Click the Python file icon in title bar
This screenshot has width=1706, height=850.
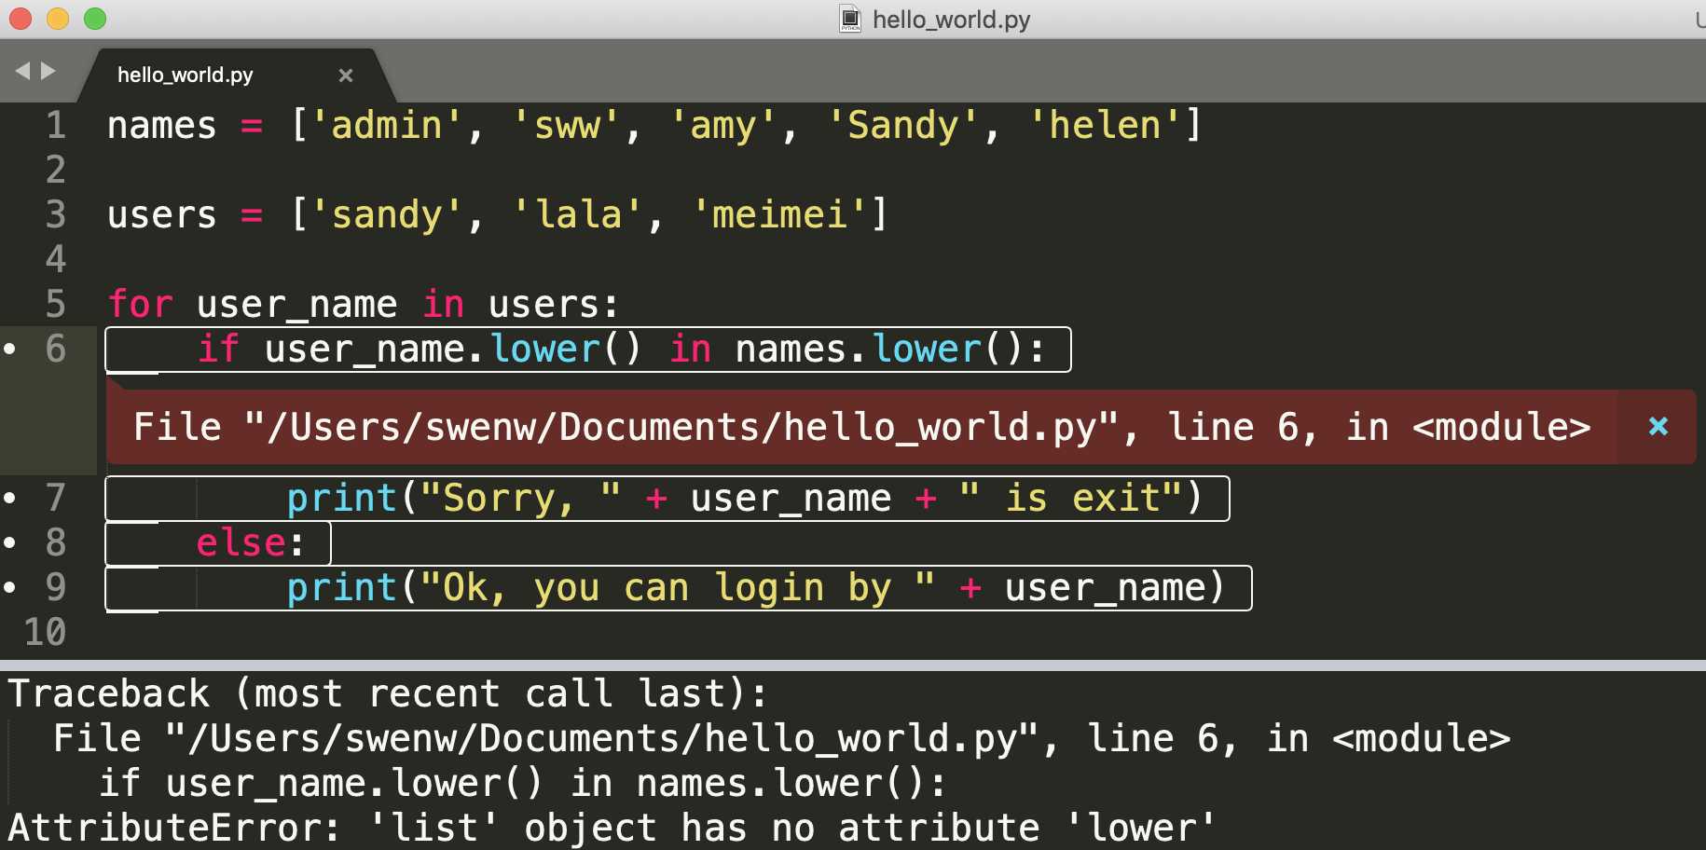[850, 19]
